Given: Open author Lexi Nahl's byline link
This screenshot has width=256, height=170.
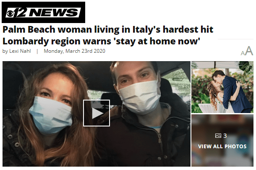Looking at the screenshot, I should [20, 51].
